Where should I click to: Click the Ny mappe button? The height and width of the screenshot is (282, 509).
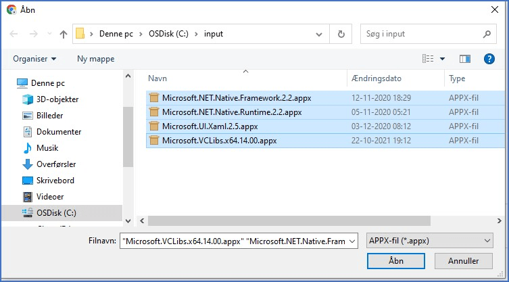pos(95,59)
